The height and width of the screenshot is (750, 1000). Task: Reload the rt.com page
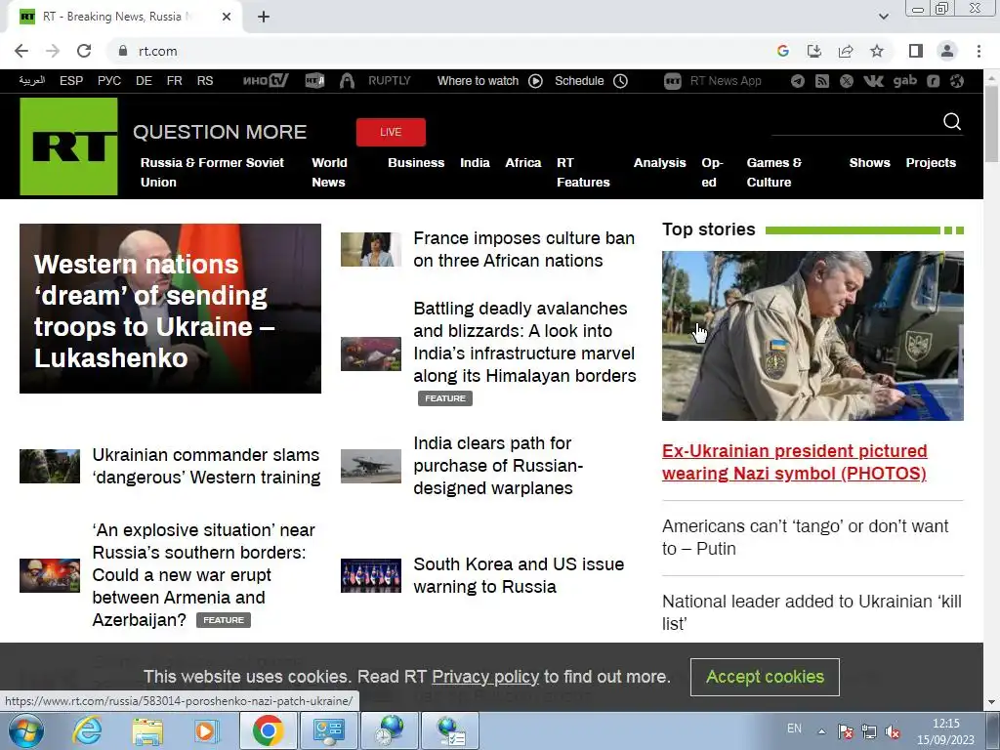click(84, 51)
